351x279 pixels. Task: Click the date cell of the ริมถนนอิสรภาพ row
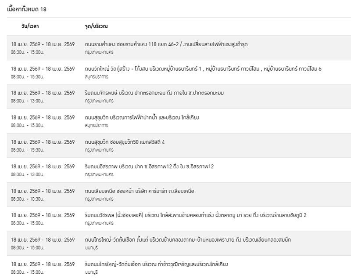coord(43,167)
